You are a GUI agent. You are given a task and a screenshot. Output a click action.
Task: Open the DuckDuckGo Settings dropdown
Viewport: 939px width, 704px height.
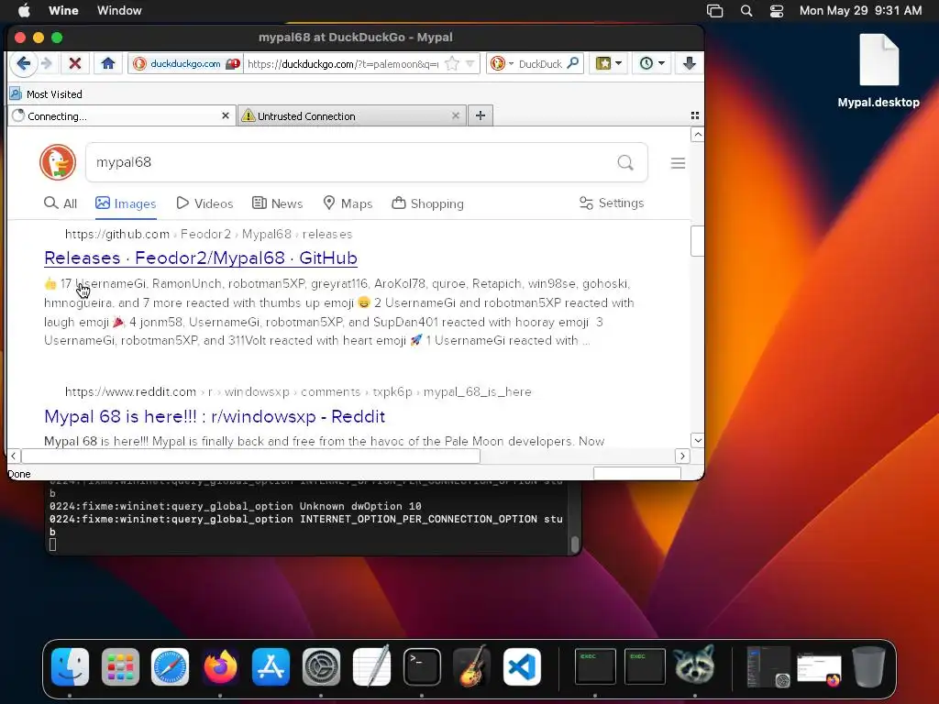[x=612, y=203]
